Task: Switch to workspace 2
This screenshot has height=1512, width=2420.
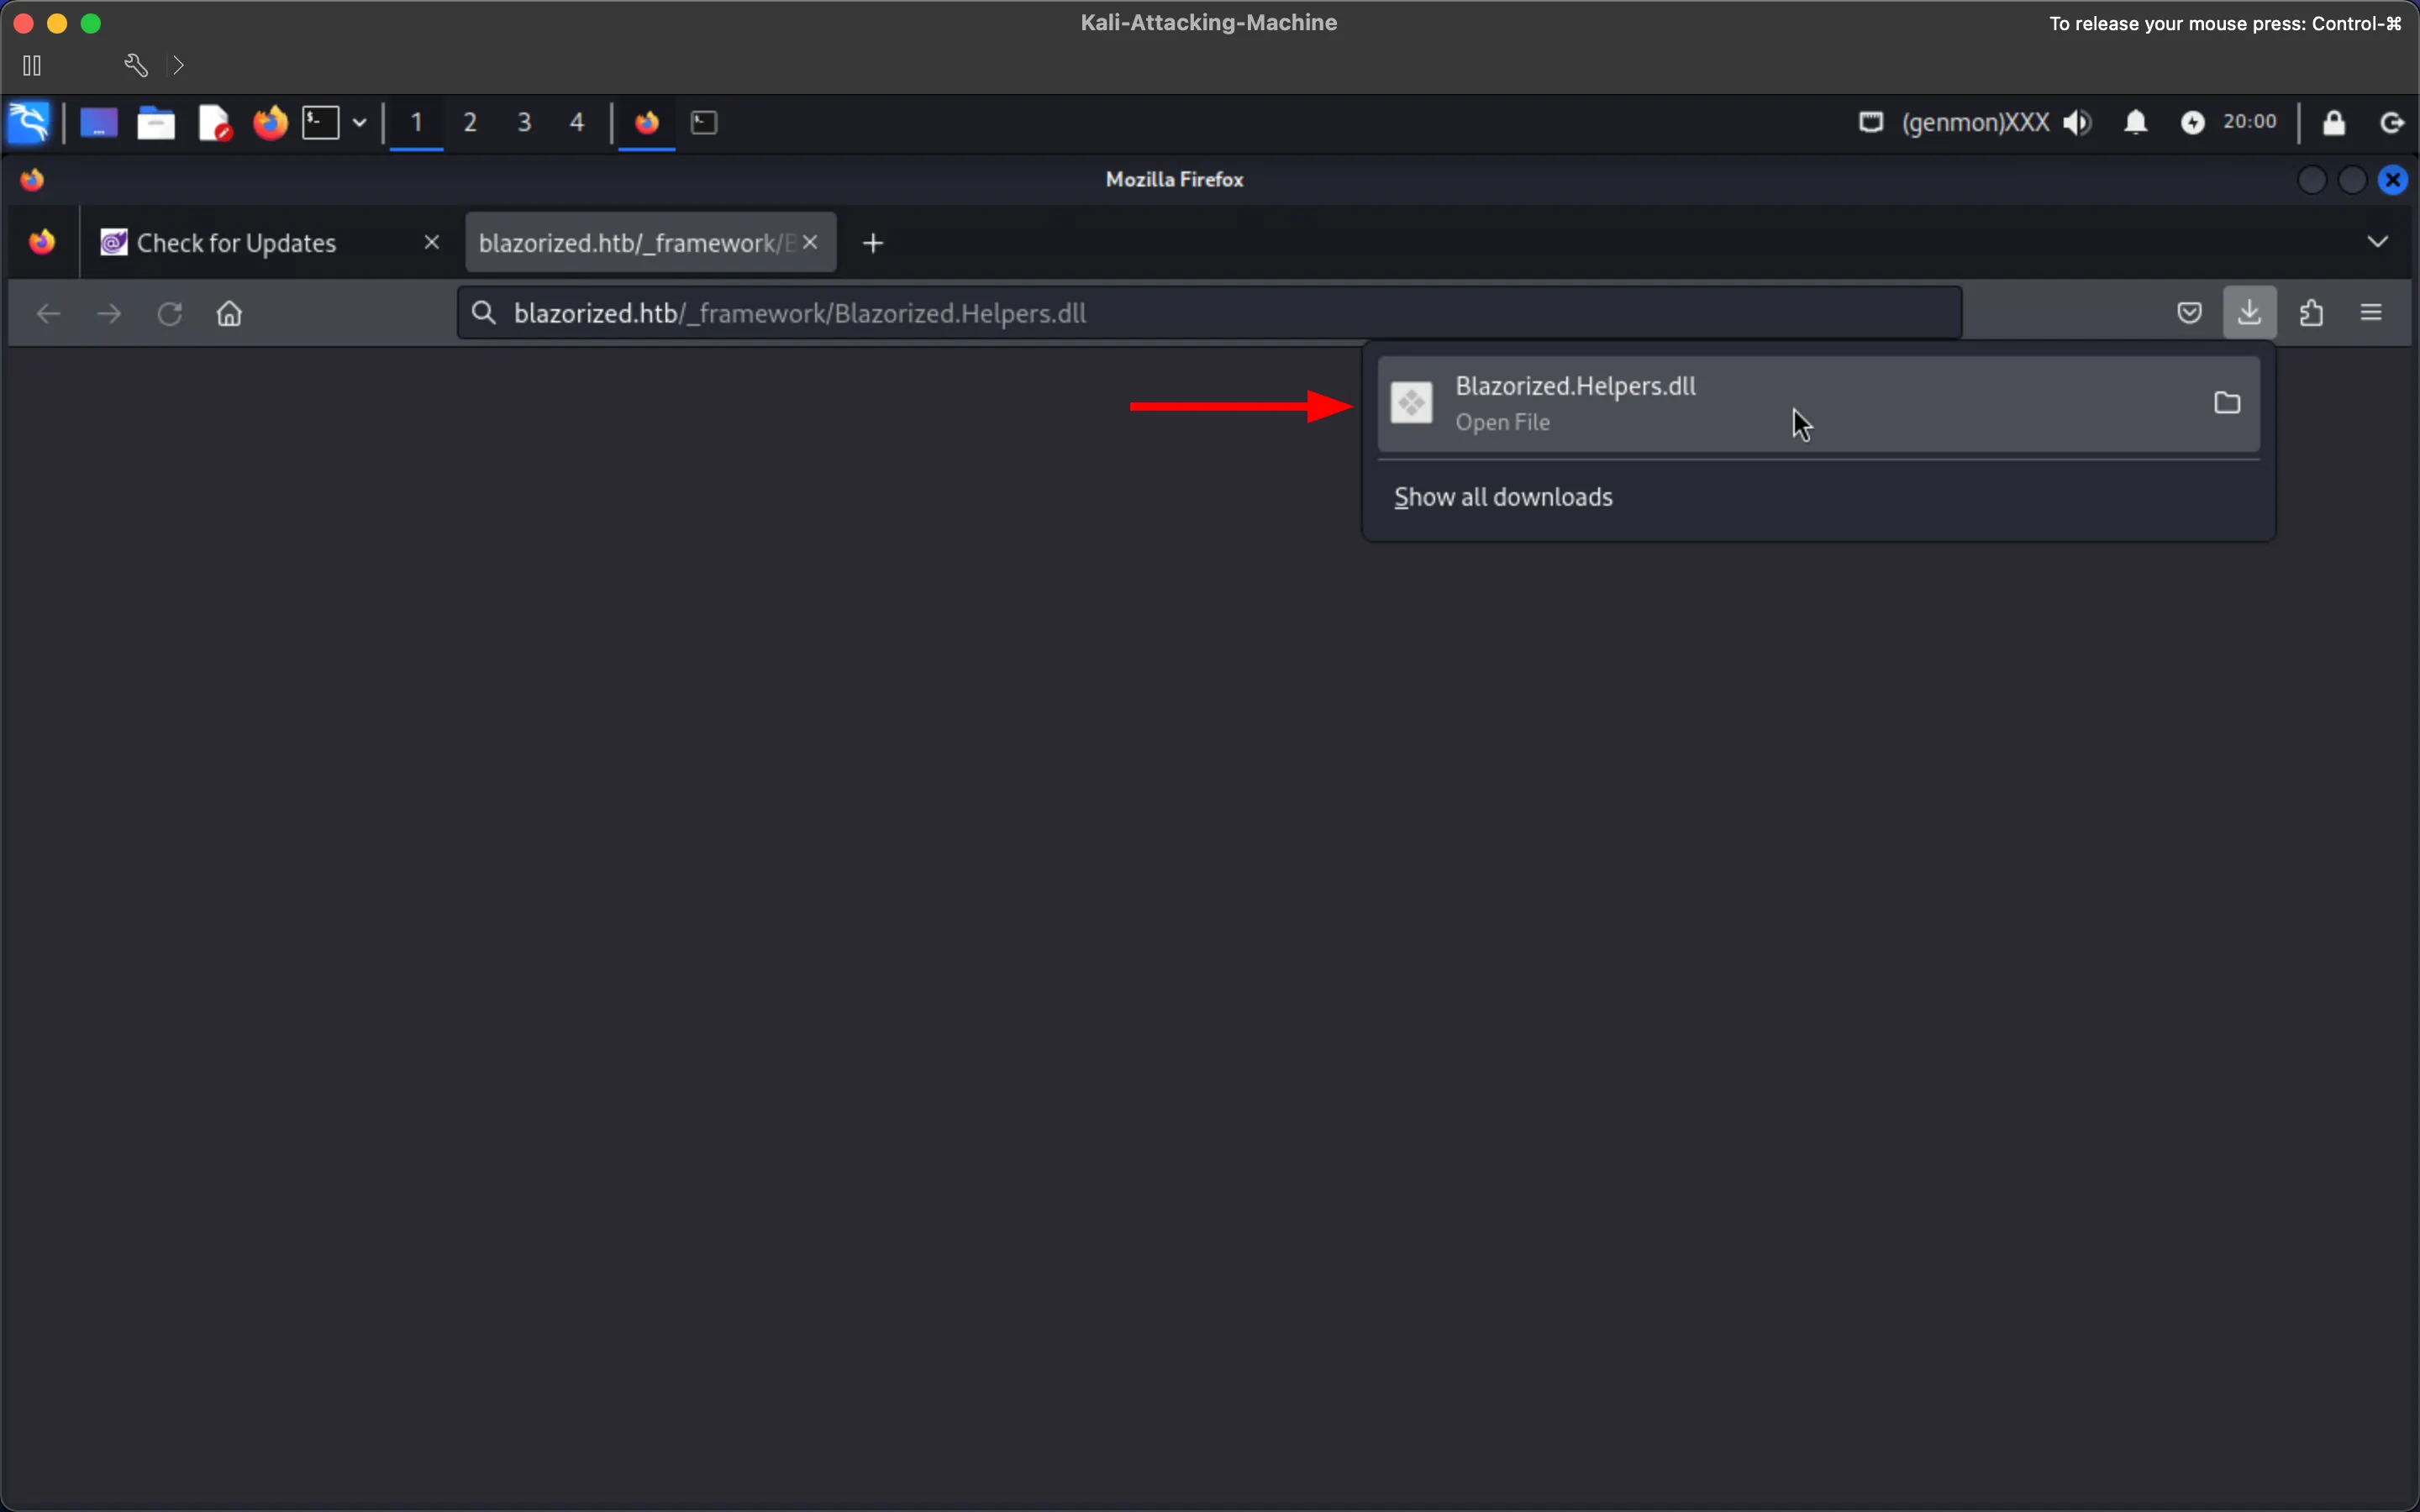Action: point(470,123)
